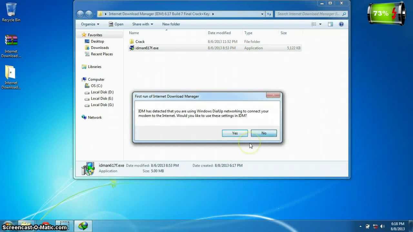Select the Internet Download folder icon on the desktop
Image resolution: width=413 pixels, height=232 pixels.
pyautogui.click(x=11, y=72)
